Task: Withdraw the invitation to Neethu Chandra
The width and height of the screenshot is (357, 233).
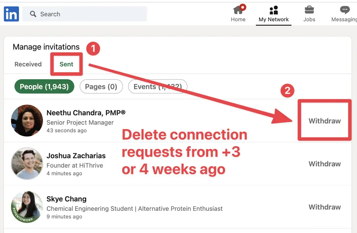Action: click(324, 120)
